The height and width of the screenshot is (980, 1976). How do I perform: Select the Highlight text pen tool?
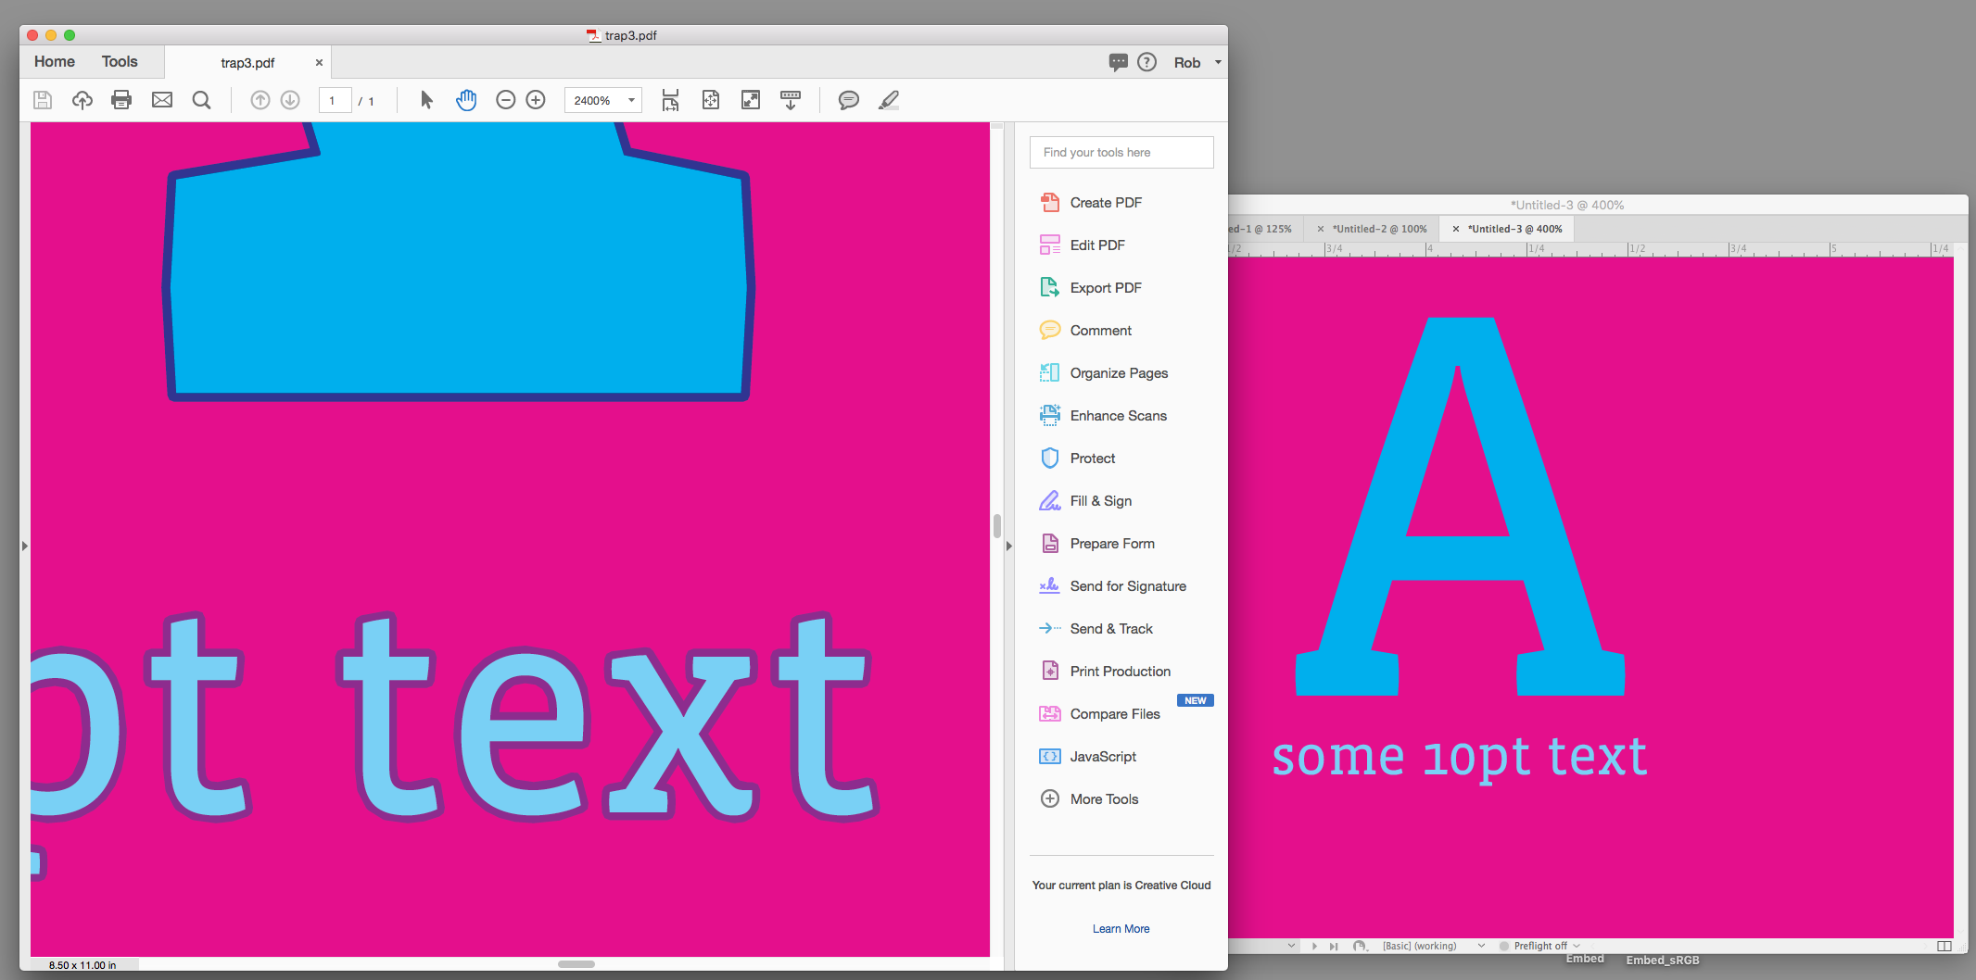coord(889,100)
